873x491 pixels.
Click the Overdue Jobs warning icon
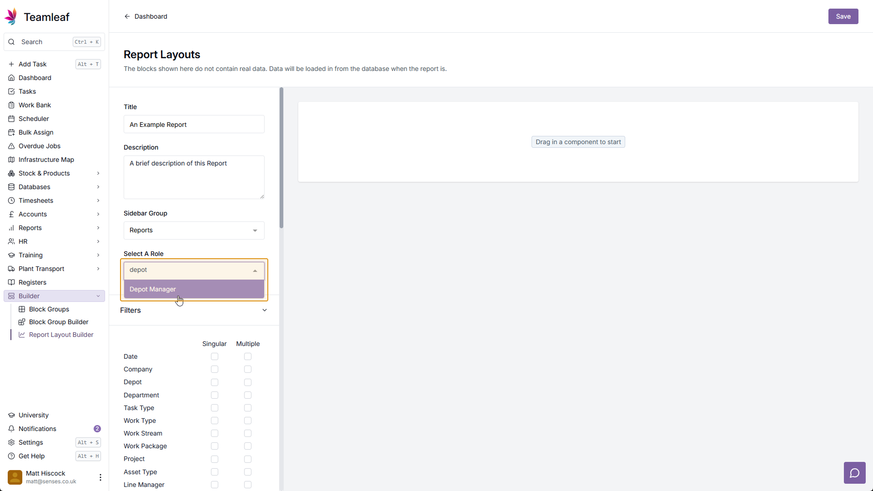(x=11, y=146)
